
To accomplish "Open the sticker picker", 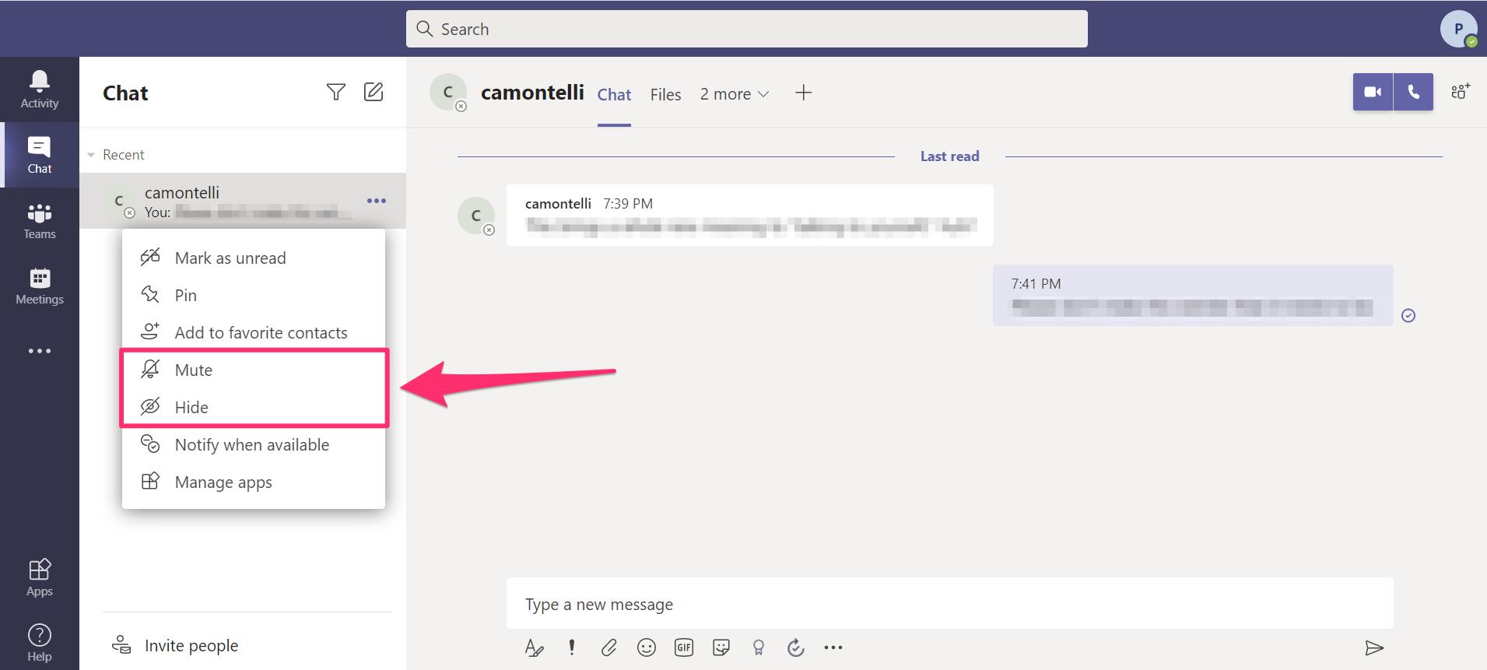I will 721,647.
